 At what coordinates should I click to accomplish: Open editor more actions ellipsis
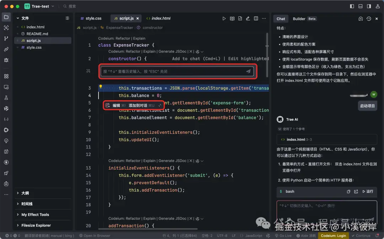pos(264,18)
